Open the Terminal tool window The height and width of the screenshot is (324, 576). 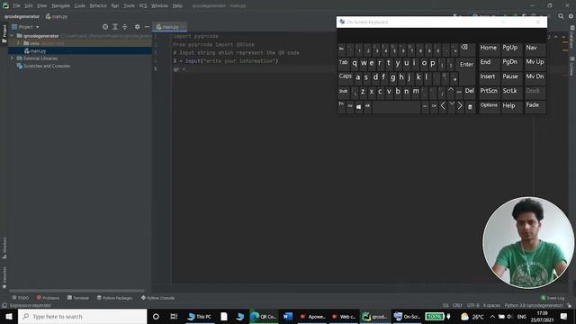[x=78, y=298]
